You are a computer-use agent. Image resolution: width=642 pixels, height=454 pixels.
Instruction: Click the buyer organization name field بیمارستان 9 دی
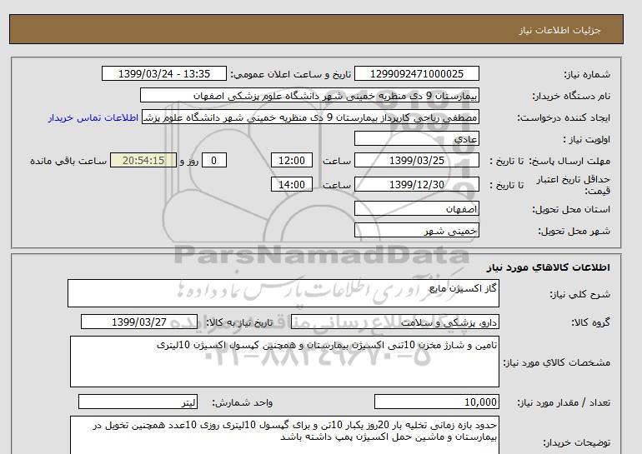[x=309, y=95]
